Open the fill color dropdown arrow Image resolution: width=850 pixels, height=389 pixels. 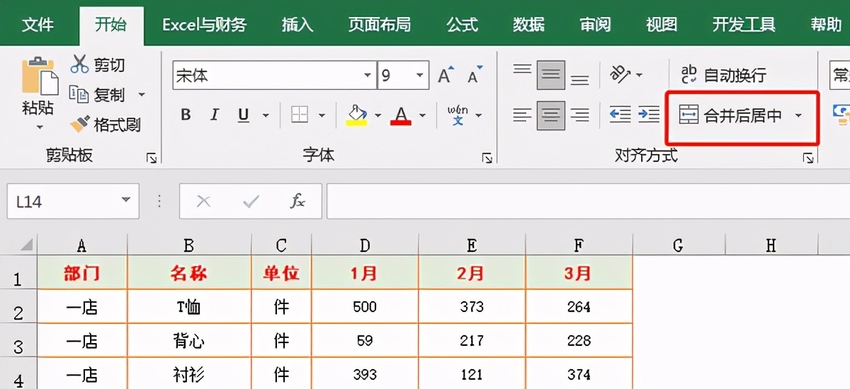pyautogui.click(x=378, y=115)
